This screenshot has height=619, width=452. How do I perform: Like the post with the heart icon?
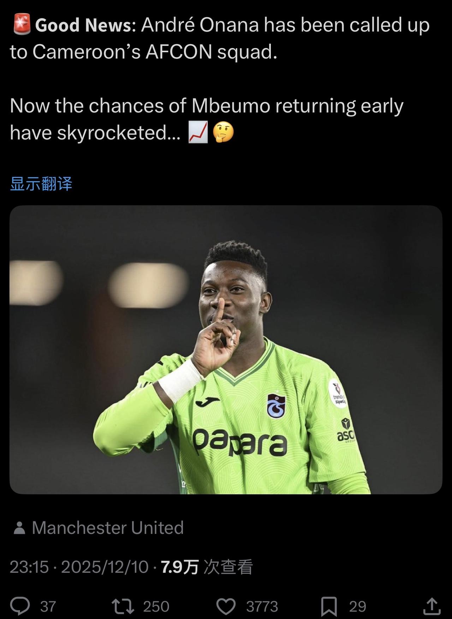coord(226,606)
